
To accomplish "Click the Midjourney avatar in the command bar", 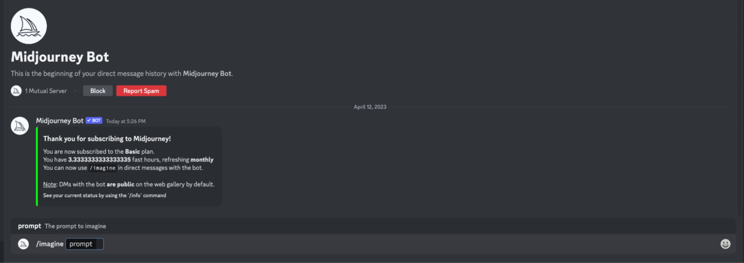I will pyautogui.click(x=23, y=244).
